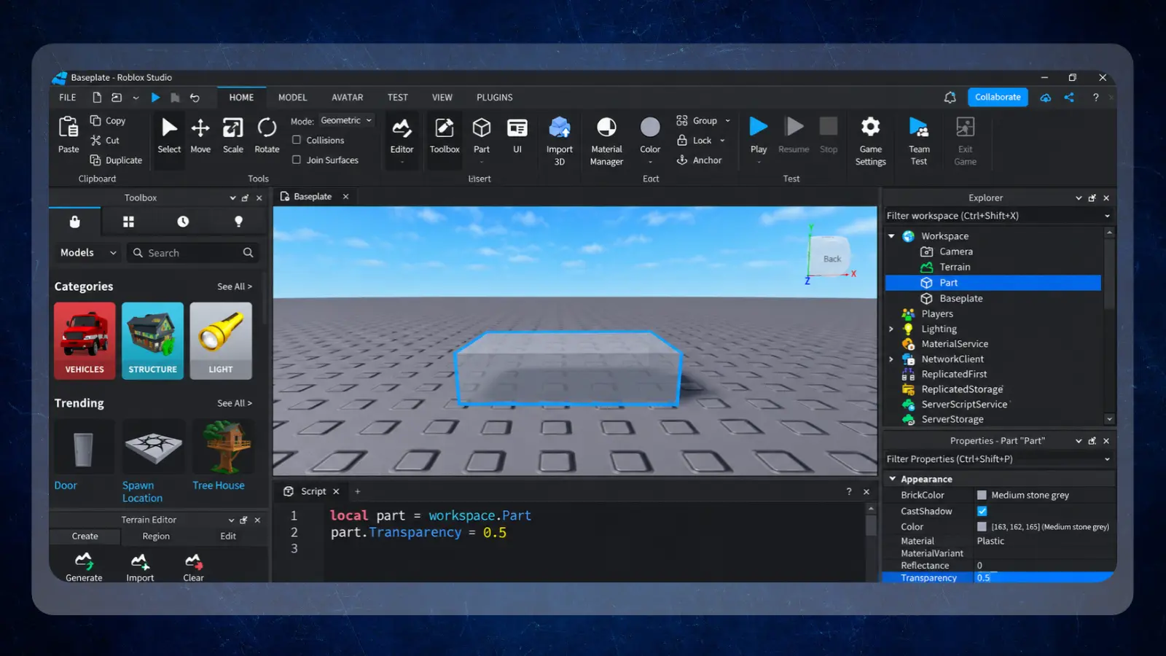Click See All next to Trending
The image size is (1166, 656).
pyautogui.click(x=235, y=403)
